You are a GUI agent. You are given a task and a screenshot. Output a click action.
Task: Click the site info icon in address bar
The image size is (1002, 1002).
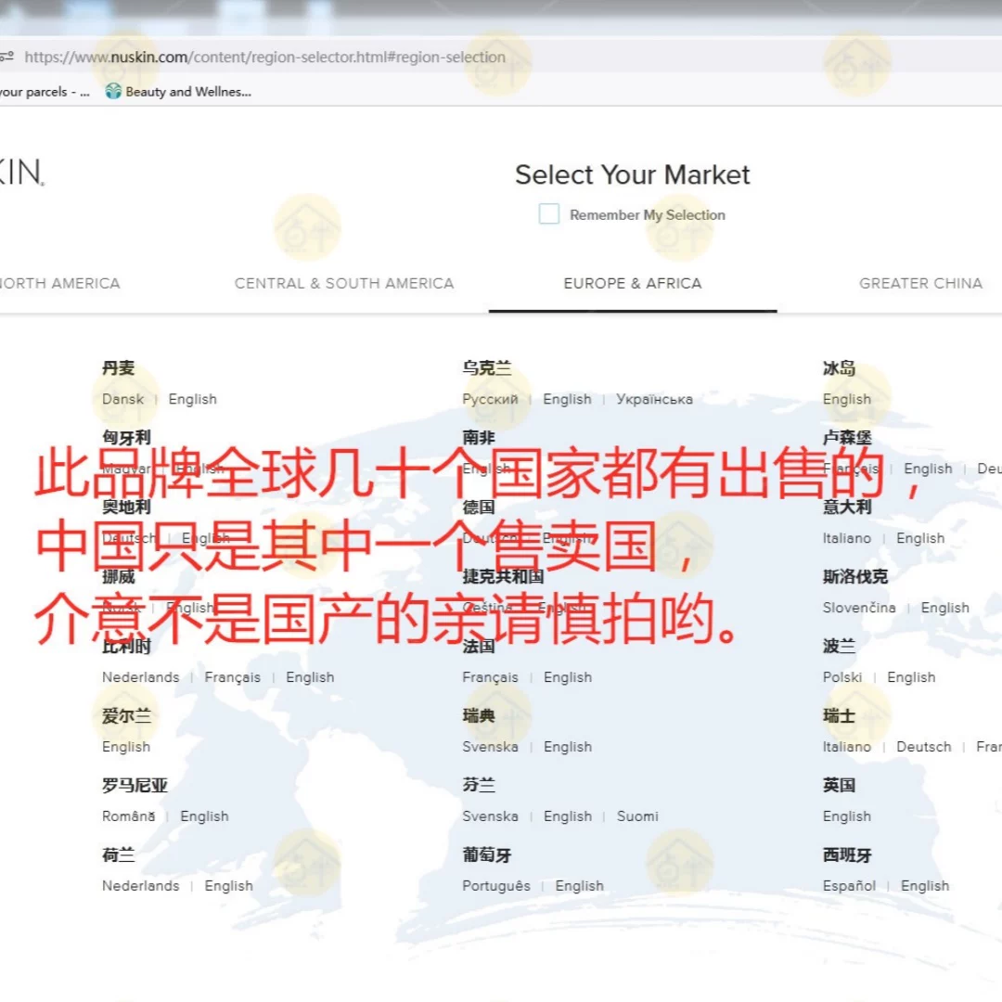pyautogui.click(x=6, y=57)
